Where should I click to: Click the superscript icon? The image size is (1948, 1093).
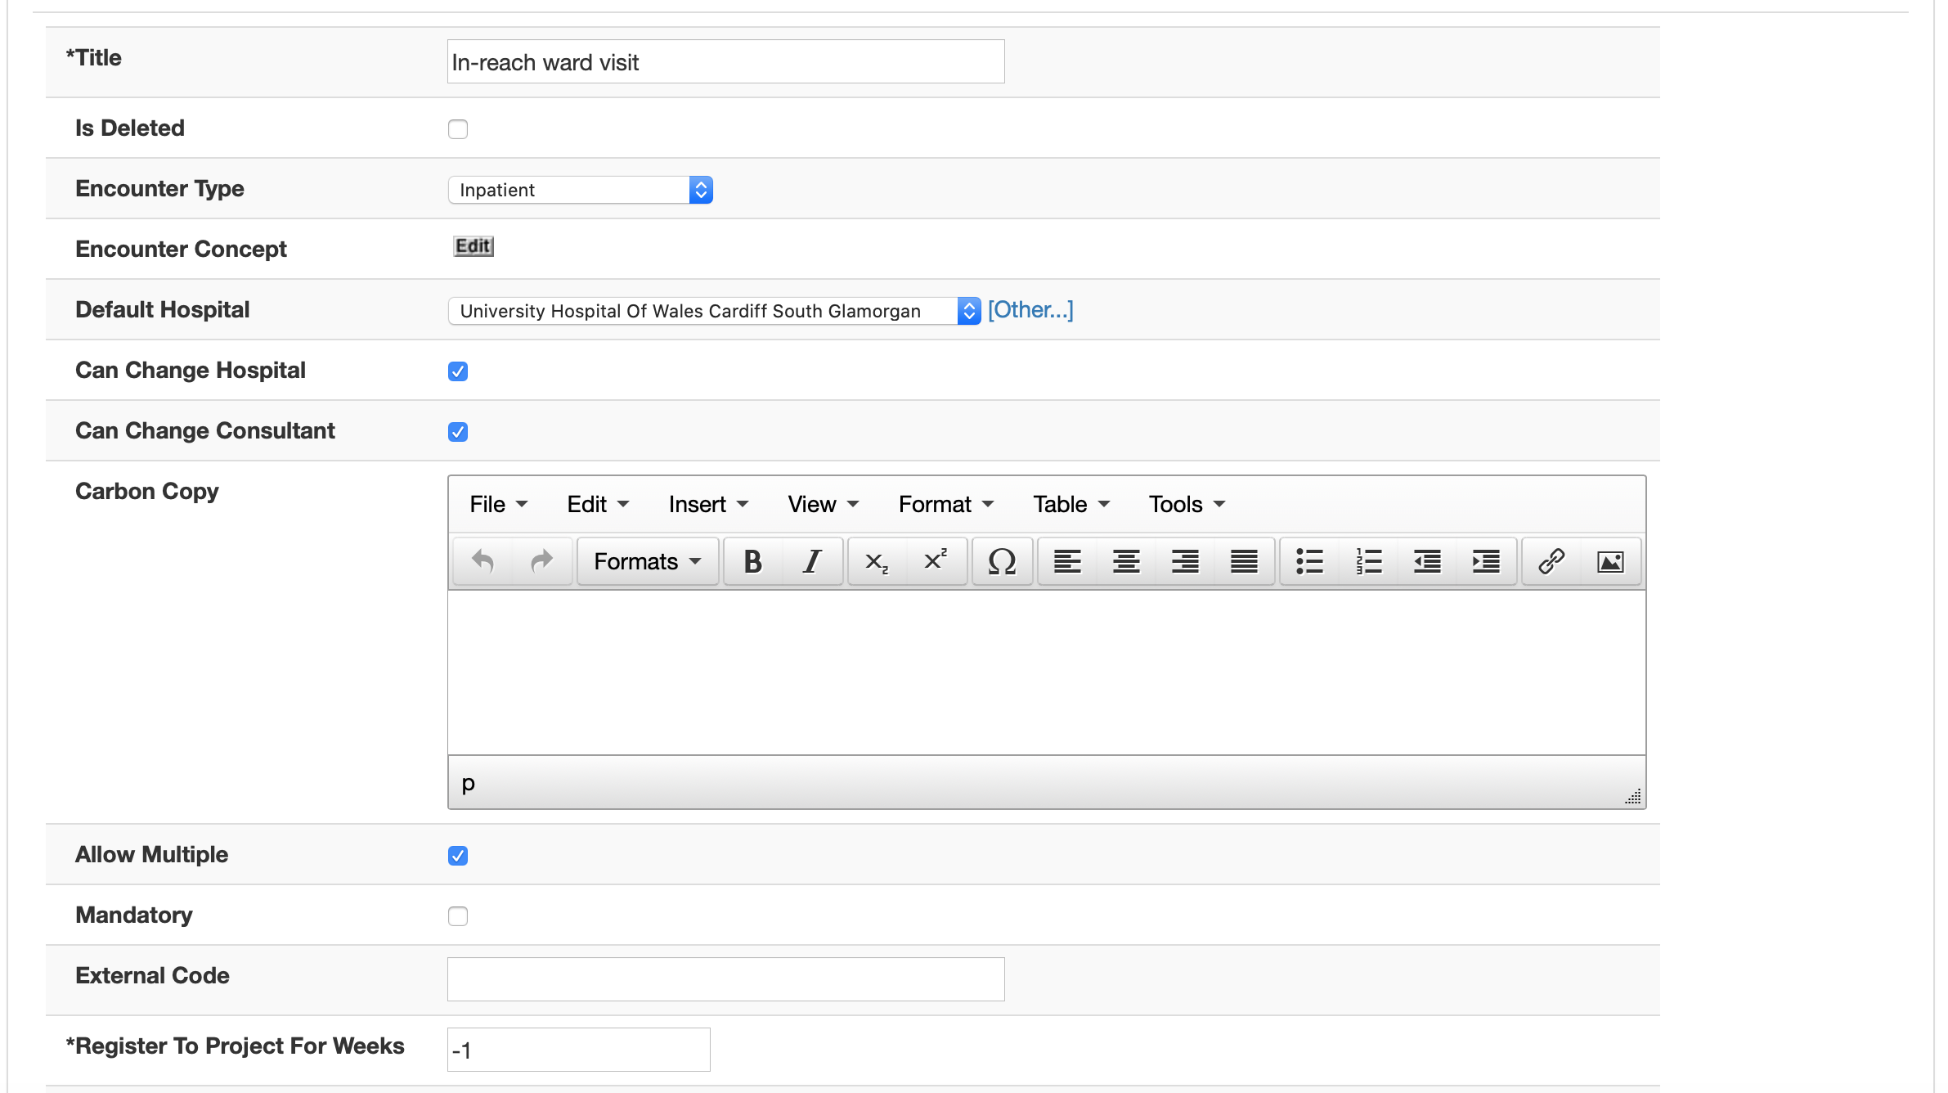[936, 560]
